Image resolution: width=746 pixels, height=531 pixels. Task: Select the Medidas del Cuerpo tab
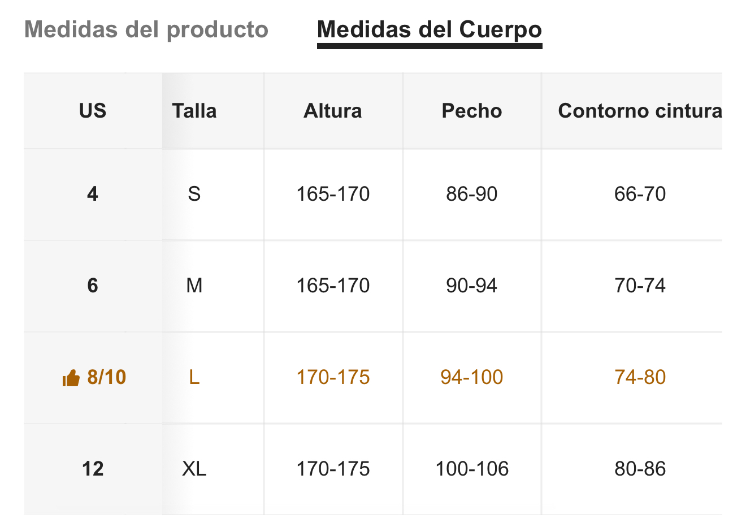(430, 30)
